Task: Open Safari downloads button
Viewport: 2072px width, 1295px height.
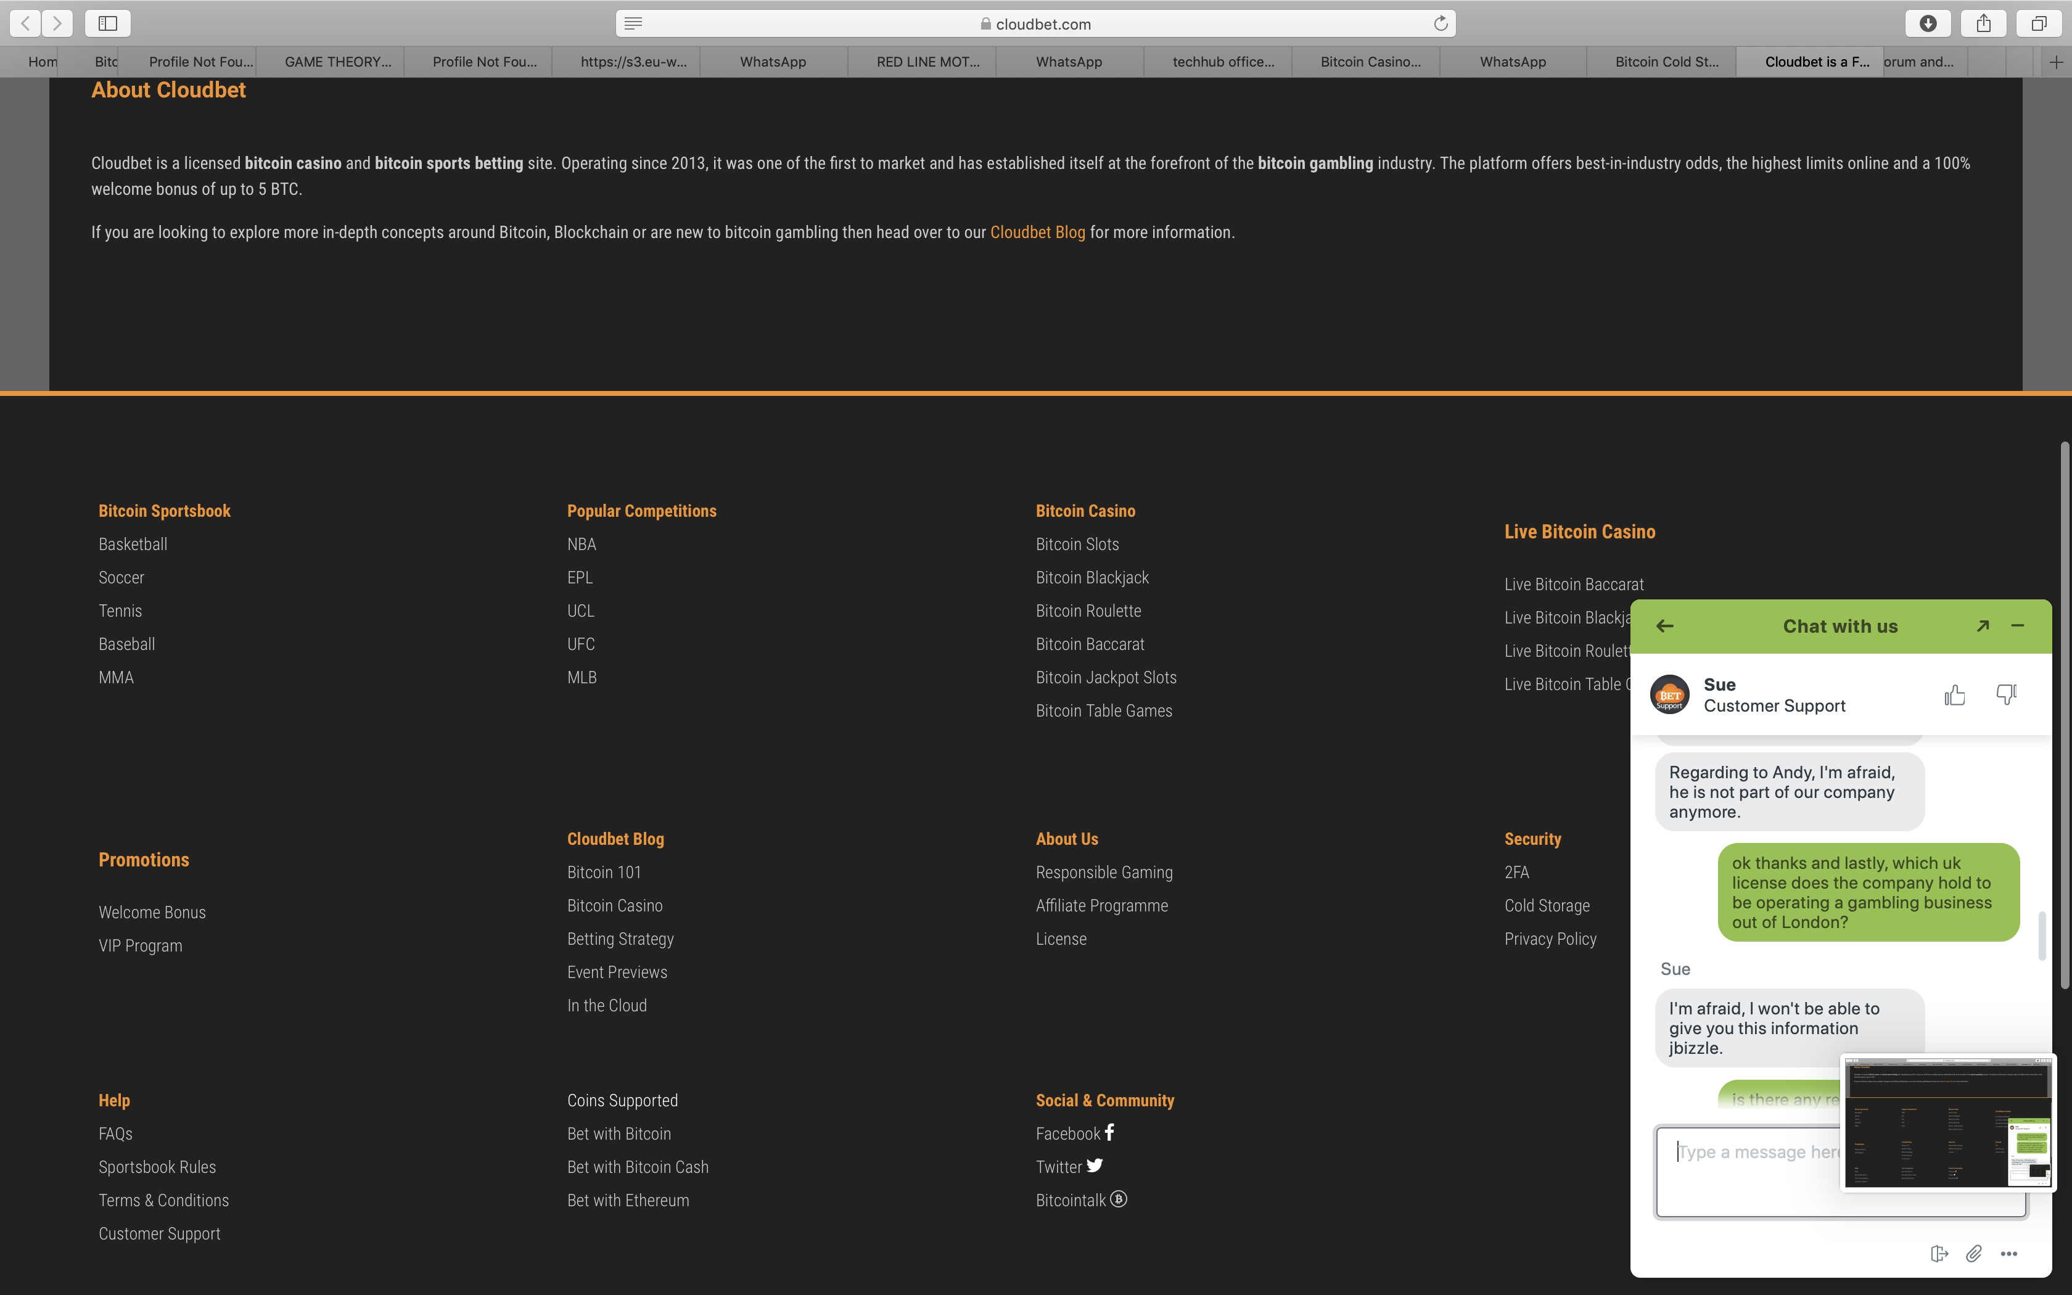Action: click(1927, 23)
